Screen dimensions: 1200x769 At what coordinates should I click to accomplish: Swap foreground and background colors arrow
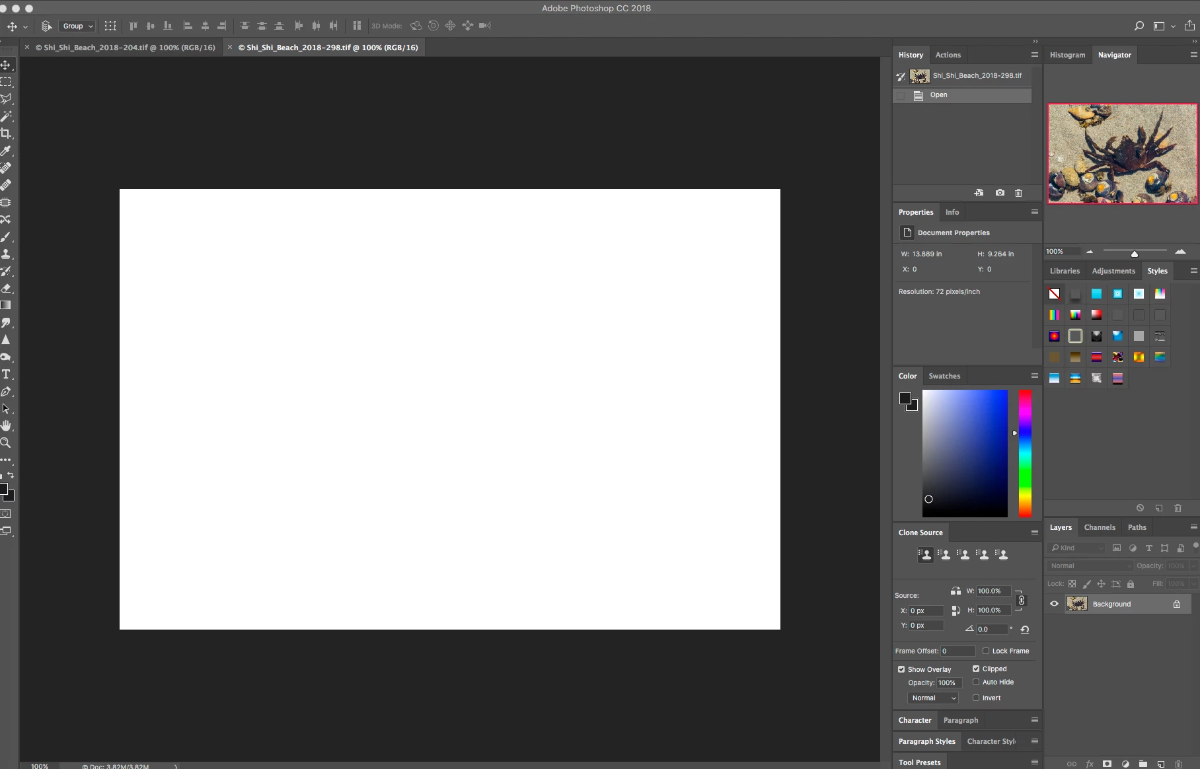click(x=11, y=476)
